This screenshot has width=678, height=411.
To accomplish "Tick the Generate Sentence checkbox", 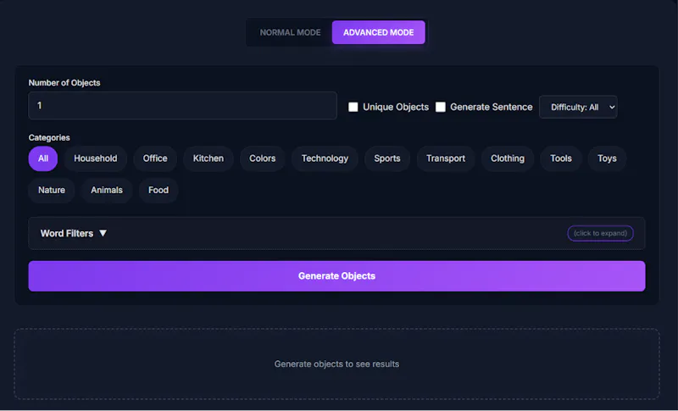I will point(441,107).
